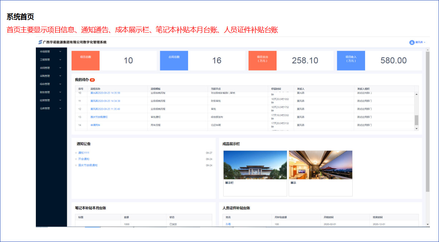Click the orange 项目总数 tile
Screen dimensions: 439x242
86,60
